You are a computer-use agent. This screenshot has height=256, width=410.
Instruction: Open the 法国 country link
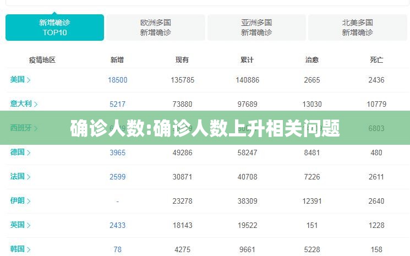click(17, 177)
